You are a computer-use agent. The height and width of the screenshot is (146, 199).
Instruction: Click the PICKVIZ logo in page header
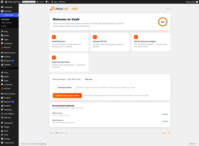[59, 9]
